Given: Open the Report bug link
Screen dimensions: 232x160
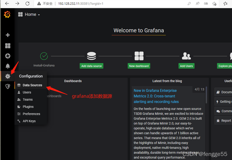Looking at the screenshot, I should pos(223,121).
